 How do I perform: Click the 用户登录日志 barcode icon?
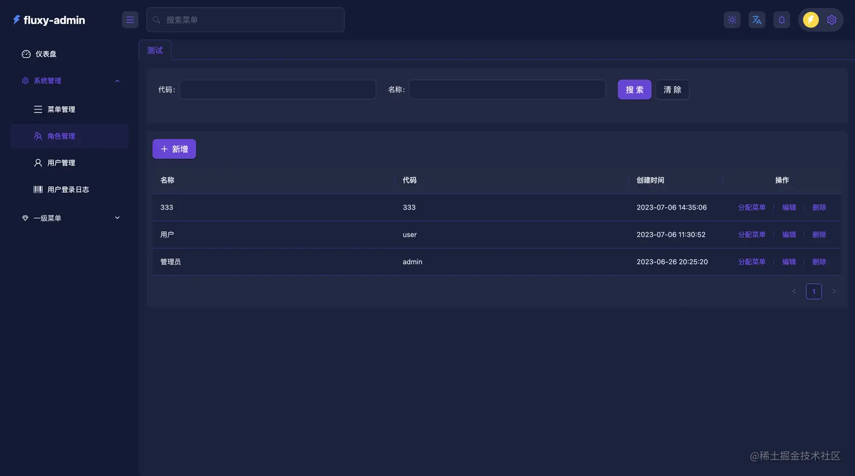coord(38,189)
